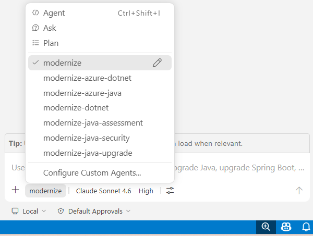Screen dimensions: 313x236
Task: Choose modernize-java-security agent
Action: point(100,138)
